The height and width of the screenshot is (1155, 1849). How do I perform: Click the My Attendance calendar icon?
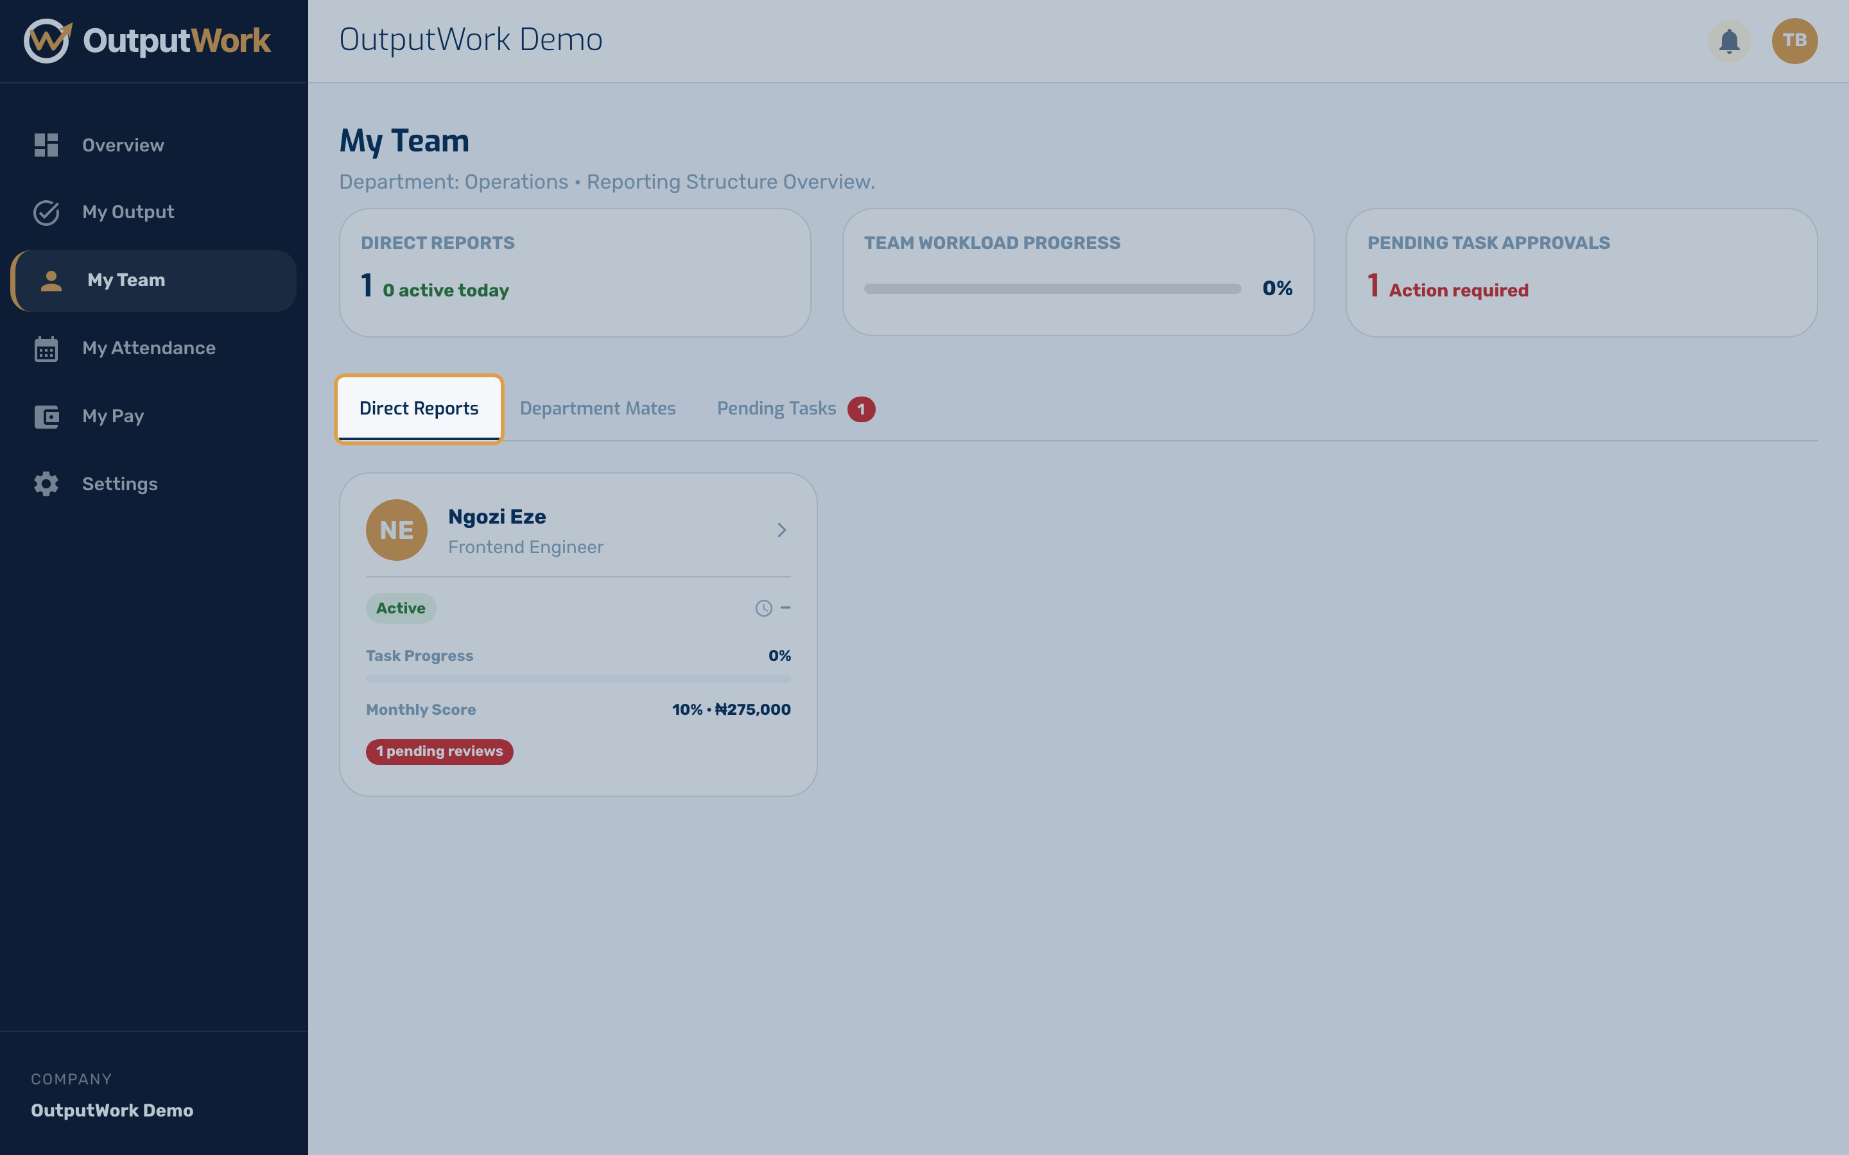pos(46,348)
